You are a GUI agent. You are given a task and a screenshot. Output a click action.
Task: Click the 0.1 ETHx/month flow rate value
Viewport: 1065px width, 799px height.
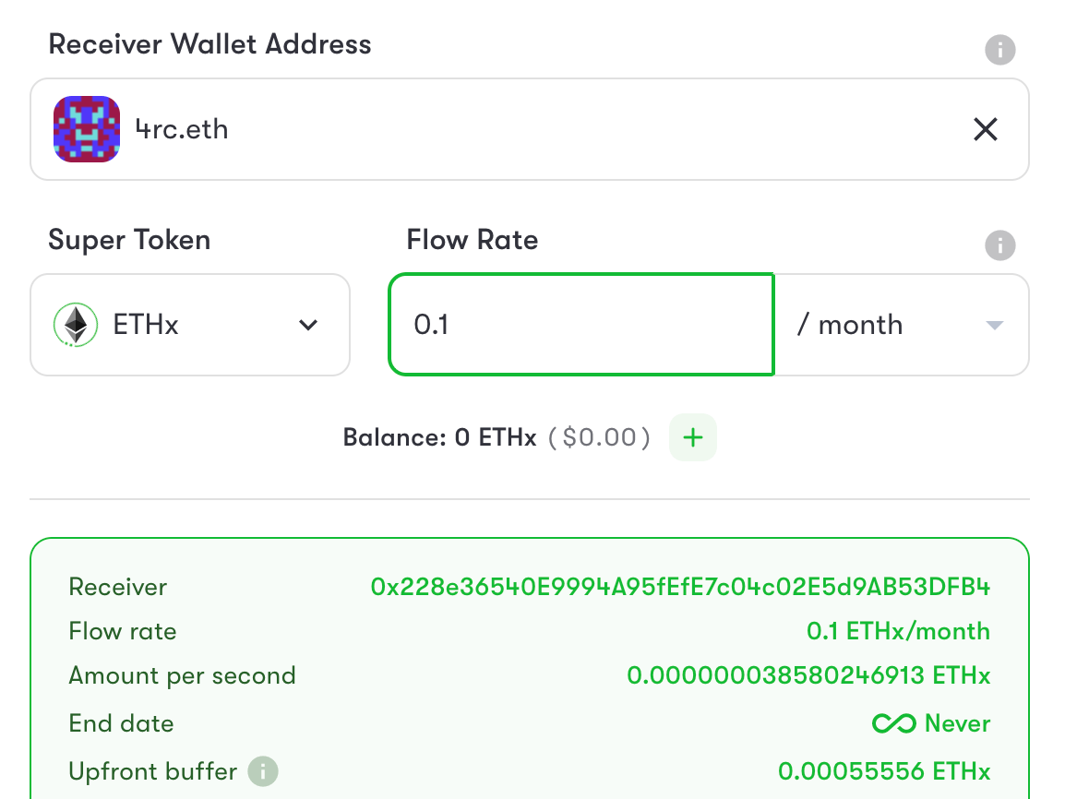pyautogui.click(x=898, y=631)
